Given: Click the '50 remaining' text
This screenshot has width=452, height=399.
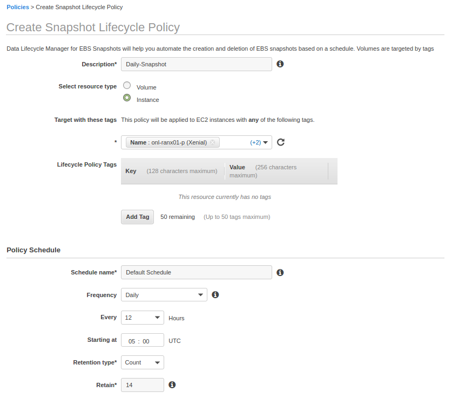Looking at the screenshot, I should [178, 217].
